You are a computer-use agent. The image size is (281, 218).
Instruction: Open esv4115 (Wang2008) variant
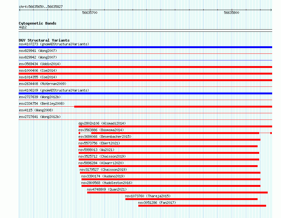tap(36, 110)
